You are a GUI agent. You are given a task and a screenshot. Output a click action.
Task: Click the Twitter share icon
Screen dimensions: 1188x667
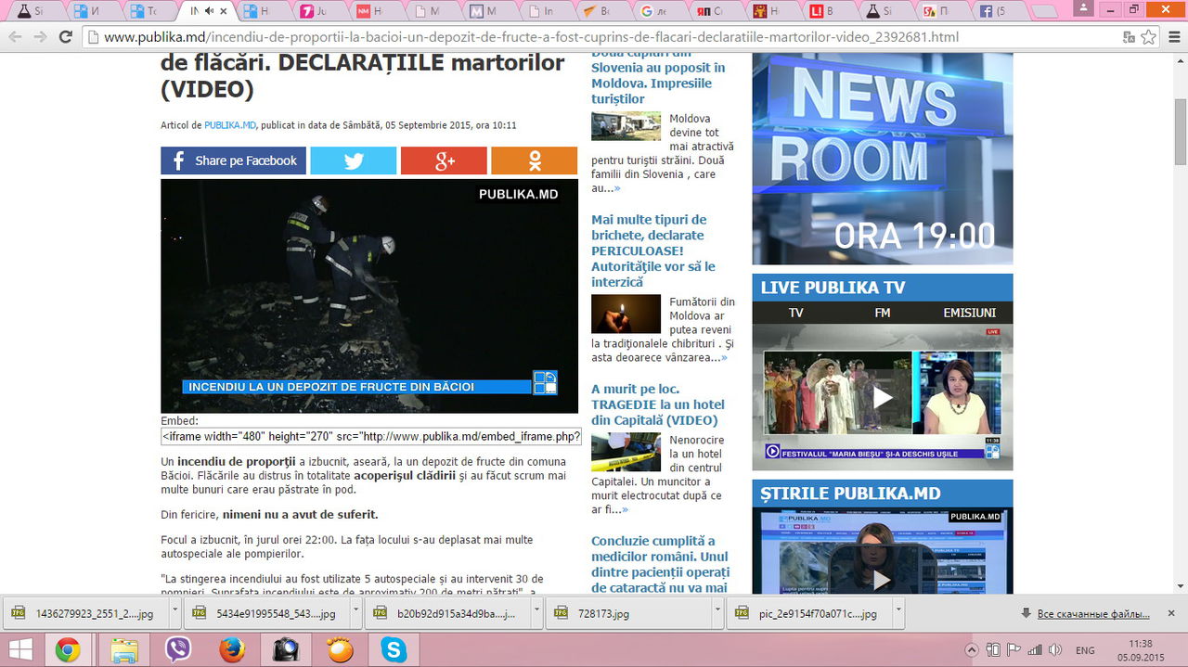353,160
